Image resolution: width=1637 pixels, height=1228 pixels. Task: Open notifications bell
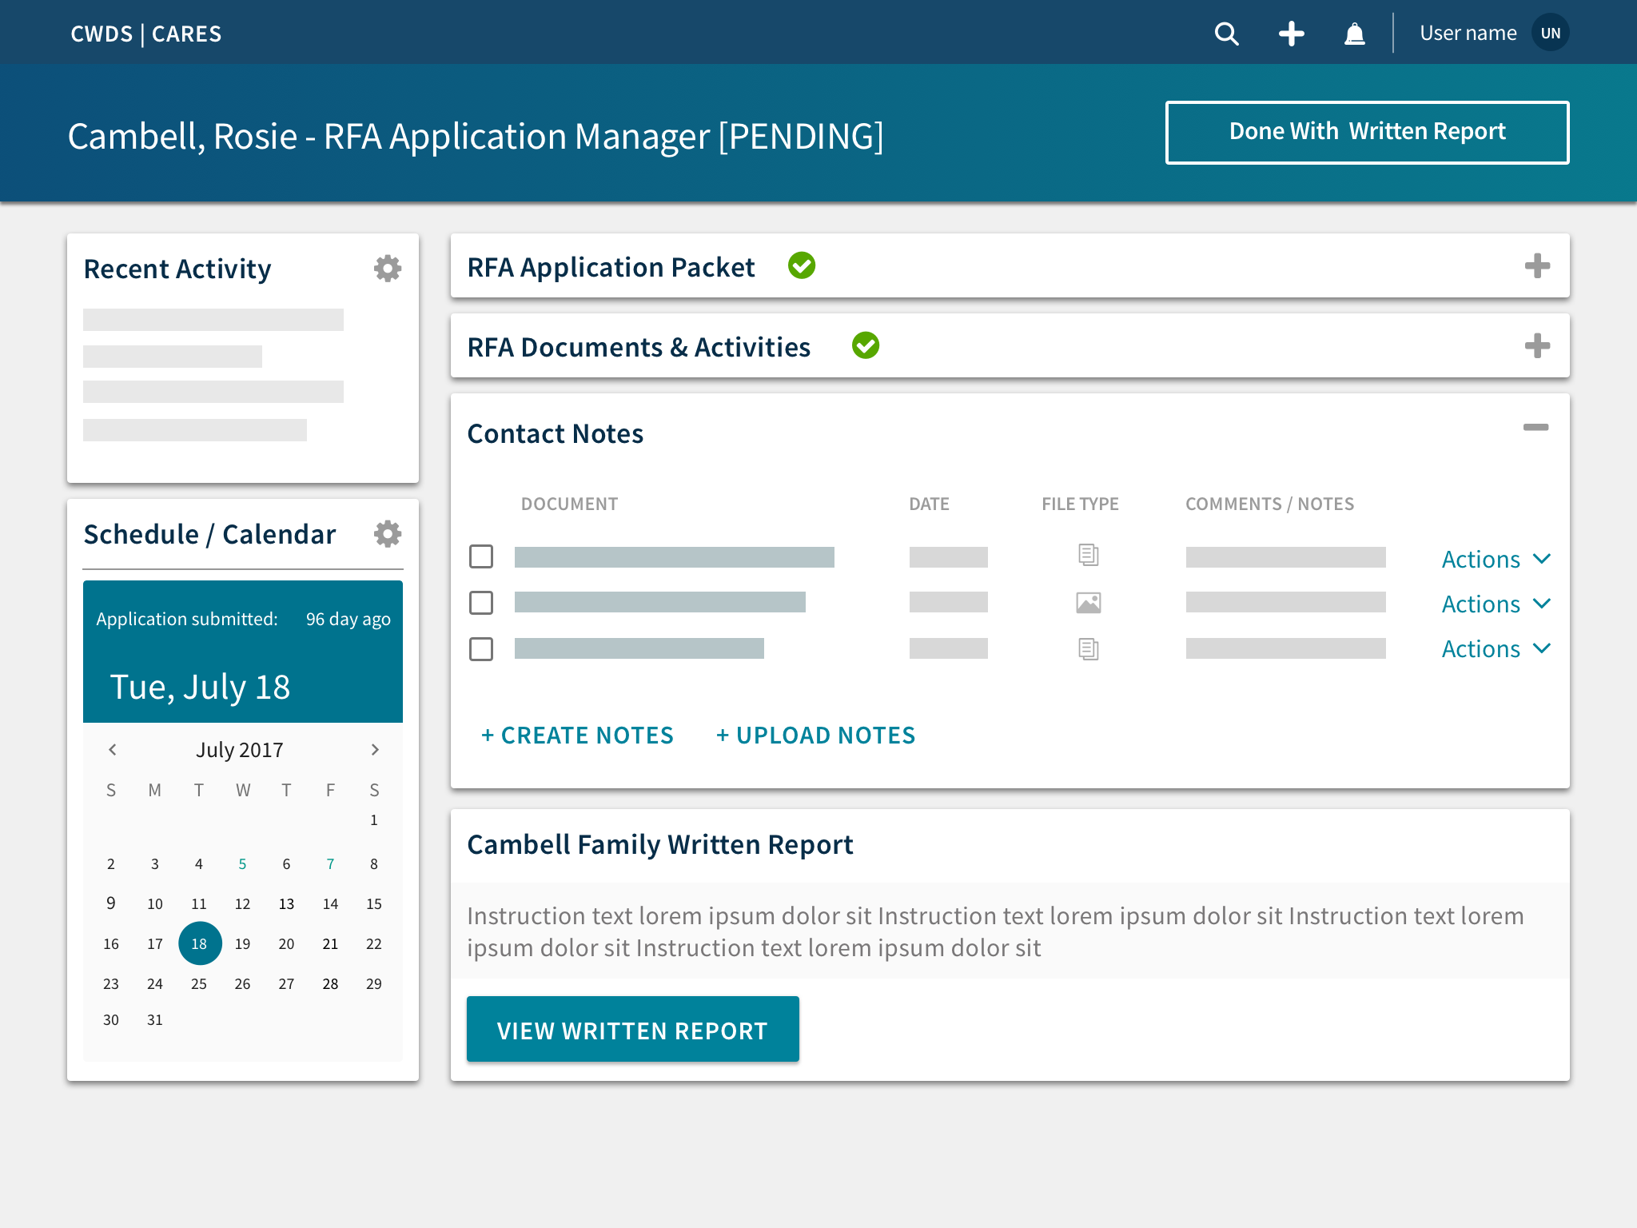pyautogui.click(x=1354, y=34)
